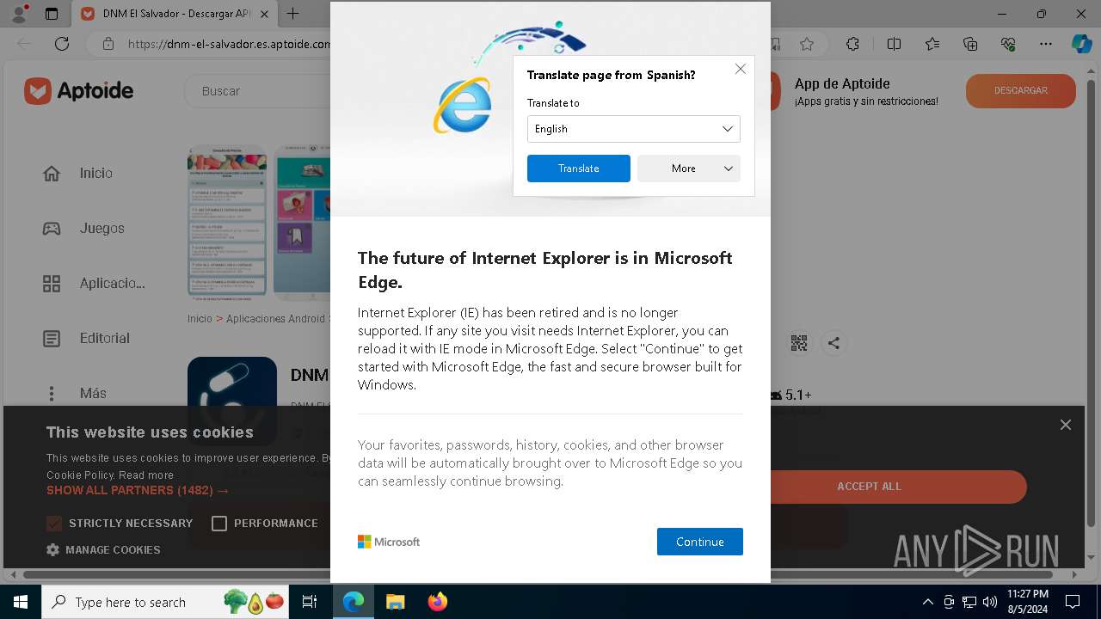This screenshot has width=1101, height=619.
Task: Open the volume tray icon
Action: 990,602
